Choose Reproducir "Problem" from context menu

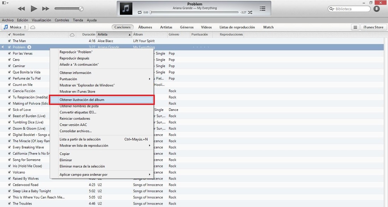(102, 52)
